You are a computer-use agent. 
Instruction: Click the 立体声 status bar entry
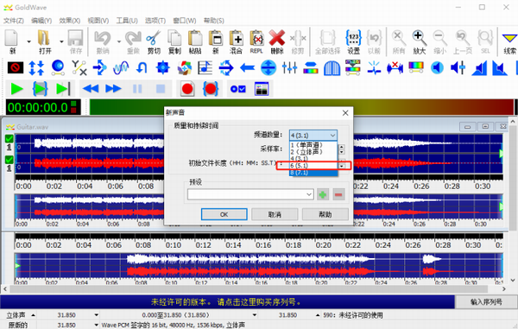(x=16, y=315)
